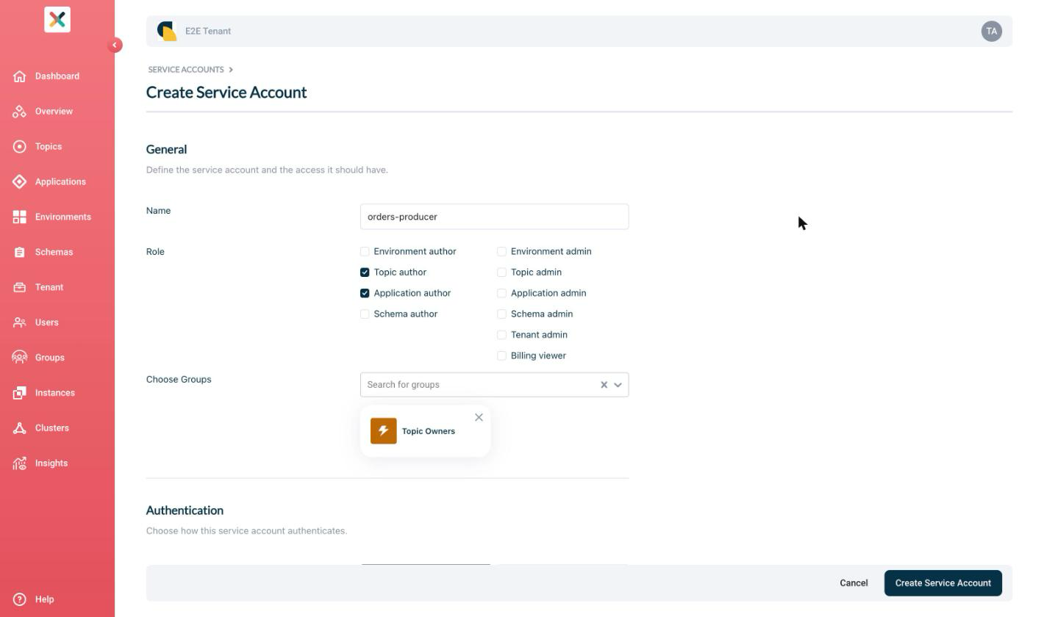Click the Topic Owners lightning bolt icon
This screenshot has height=617, width=1044.
point(383,431)
